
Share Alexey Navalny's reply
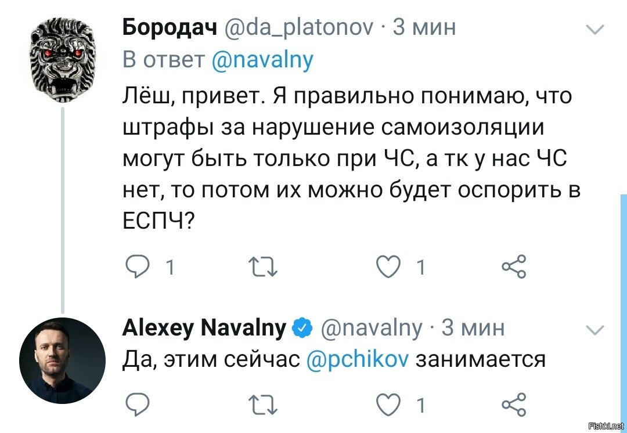pyautogui.click(x=514, y=404)
